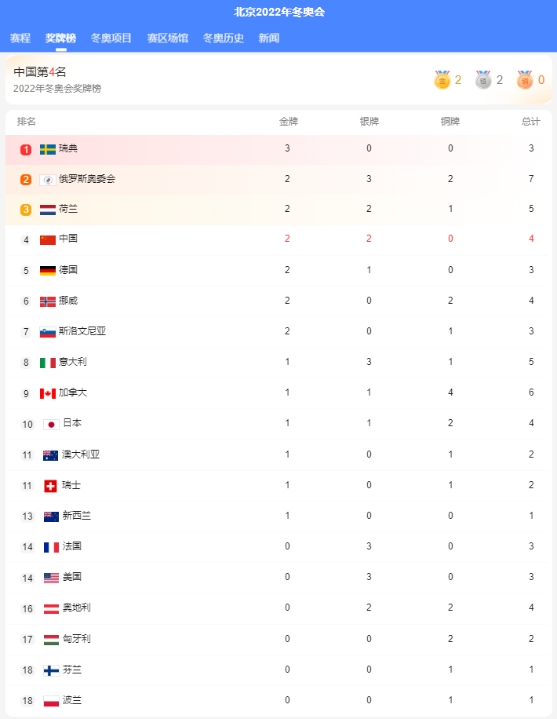Click the red rank 1 badge
The width and height of the screenshot is (557, 719).
tap(26, 149)
